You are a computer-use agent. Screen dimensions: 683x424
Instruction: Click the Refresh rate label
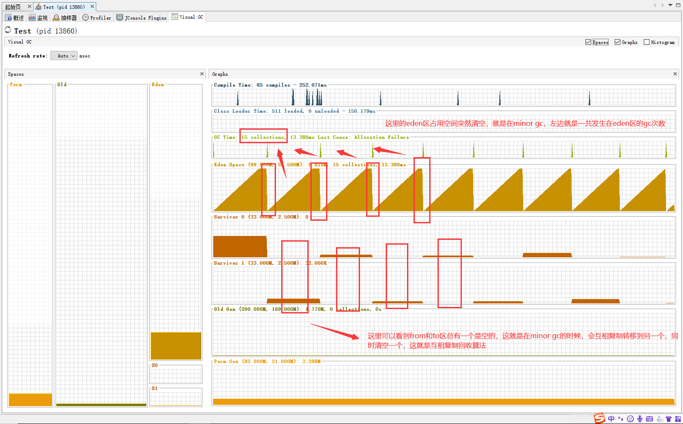(x=28, y=56)
